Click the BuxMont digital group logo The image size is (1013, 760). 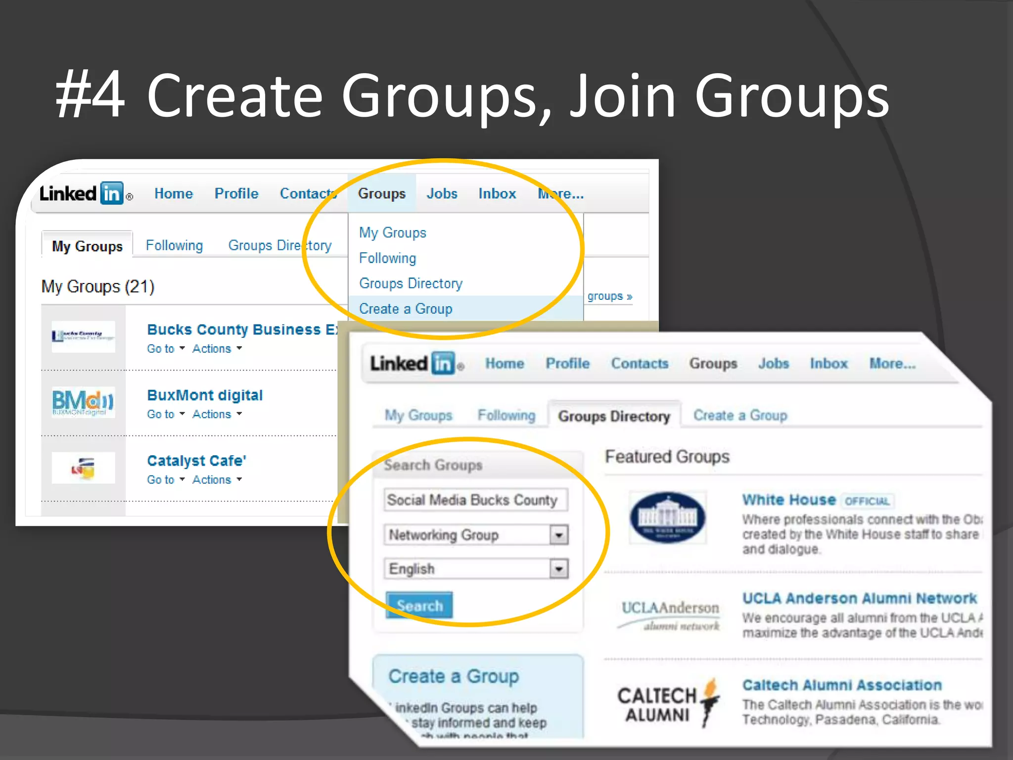(x=83, y=402)
